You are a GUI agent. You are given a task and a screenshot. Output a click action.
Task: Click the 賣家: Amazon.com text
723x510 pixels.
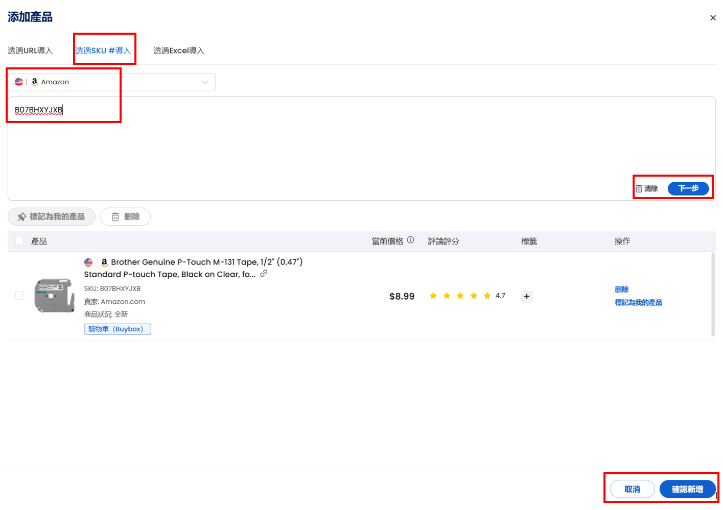click(114, 302)
